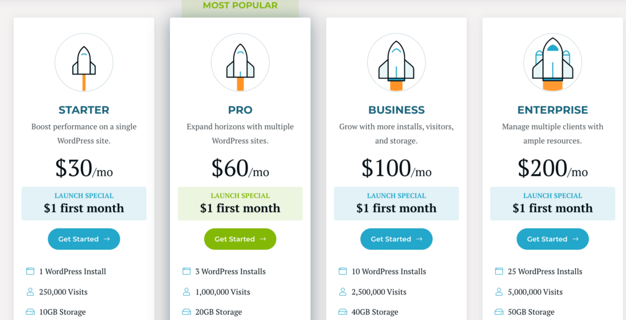Click the person icon beside 250,000 Visits
This screenshot has height=320, width=626.
[31, 292]
